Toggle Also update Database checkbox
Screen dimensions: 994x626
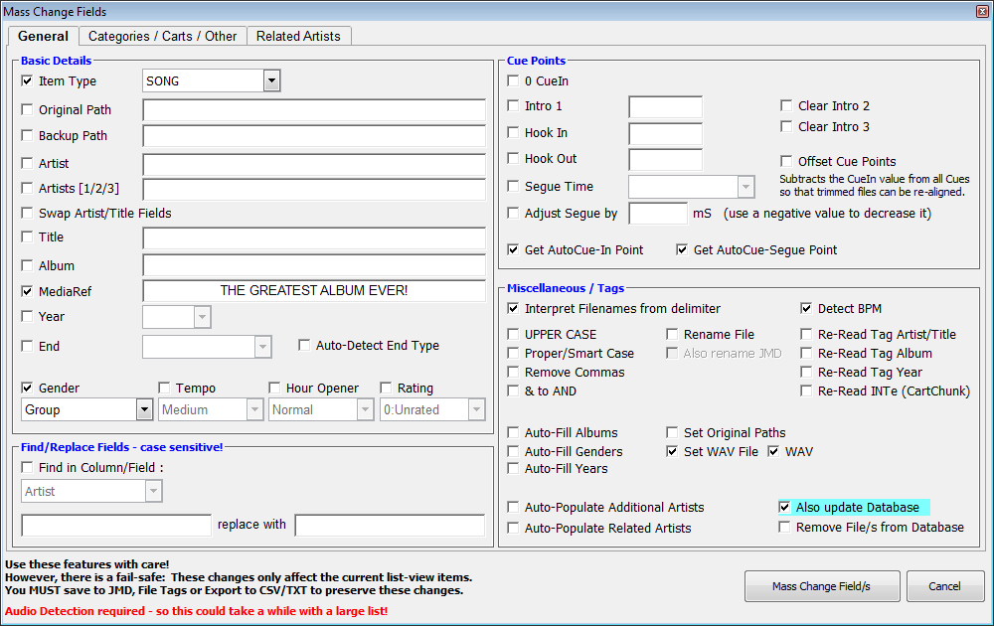tap(784, 508)
